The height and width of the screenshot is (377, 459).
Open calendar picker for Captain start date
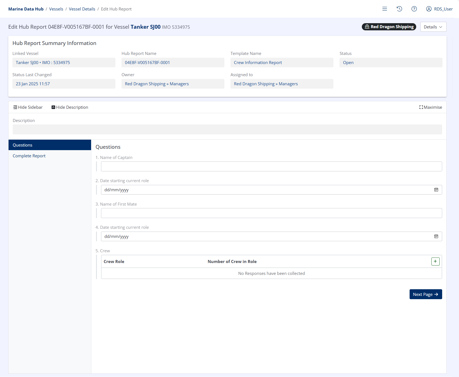tap(436, 190)
